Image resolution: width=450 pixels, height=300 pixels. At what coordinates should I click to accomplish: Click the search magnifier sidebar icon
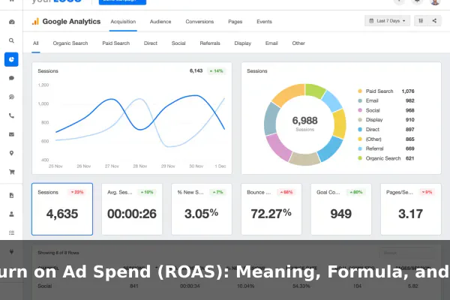click(11, 40)
